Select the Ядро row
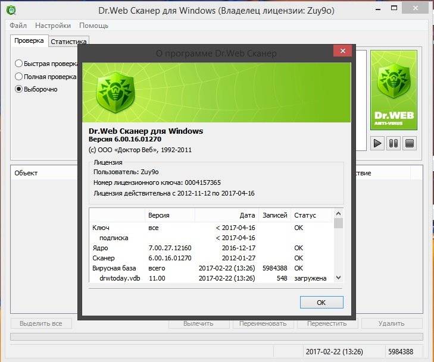Image resolution: width=434 pixels, height=362 pixels. pyautogui.click(x=211, y=248)
